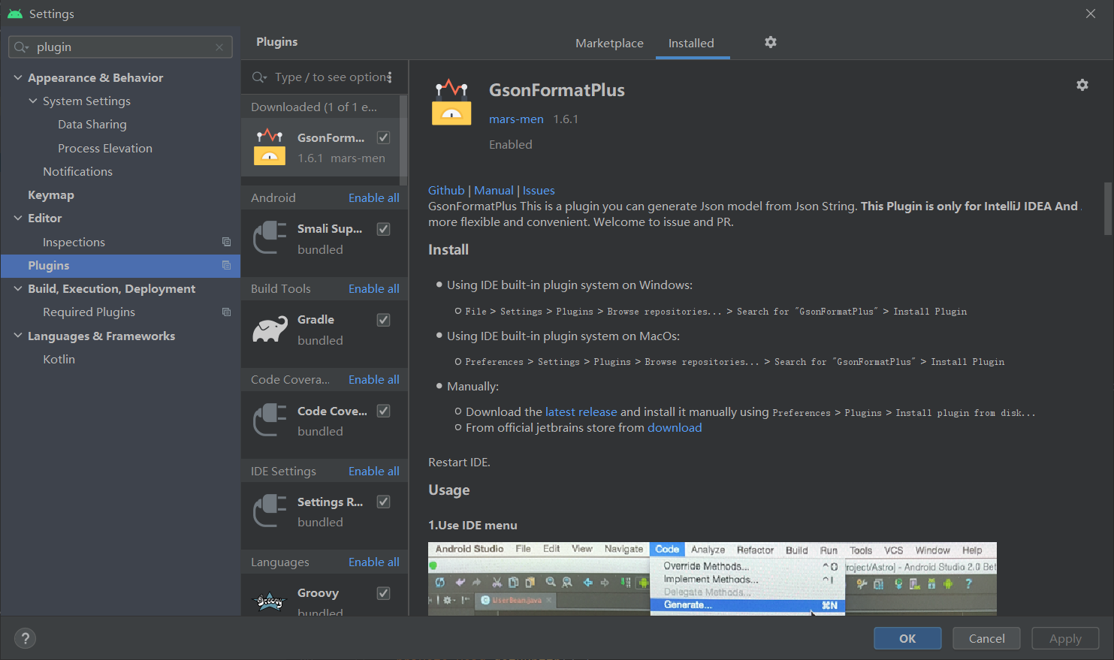Switch to the Marketplace tab
The width and height of the screenshot is (1114, 660).
point(609,44)
